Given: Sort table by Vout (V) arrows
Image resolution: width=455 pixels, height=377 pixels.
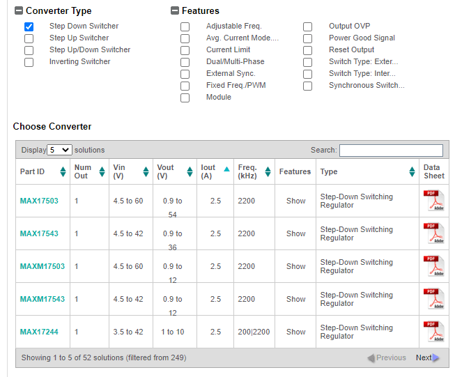Looking at the screenshot, I should pos(190,172).
